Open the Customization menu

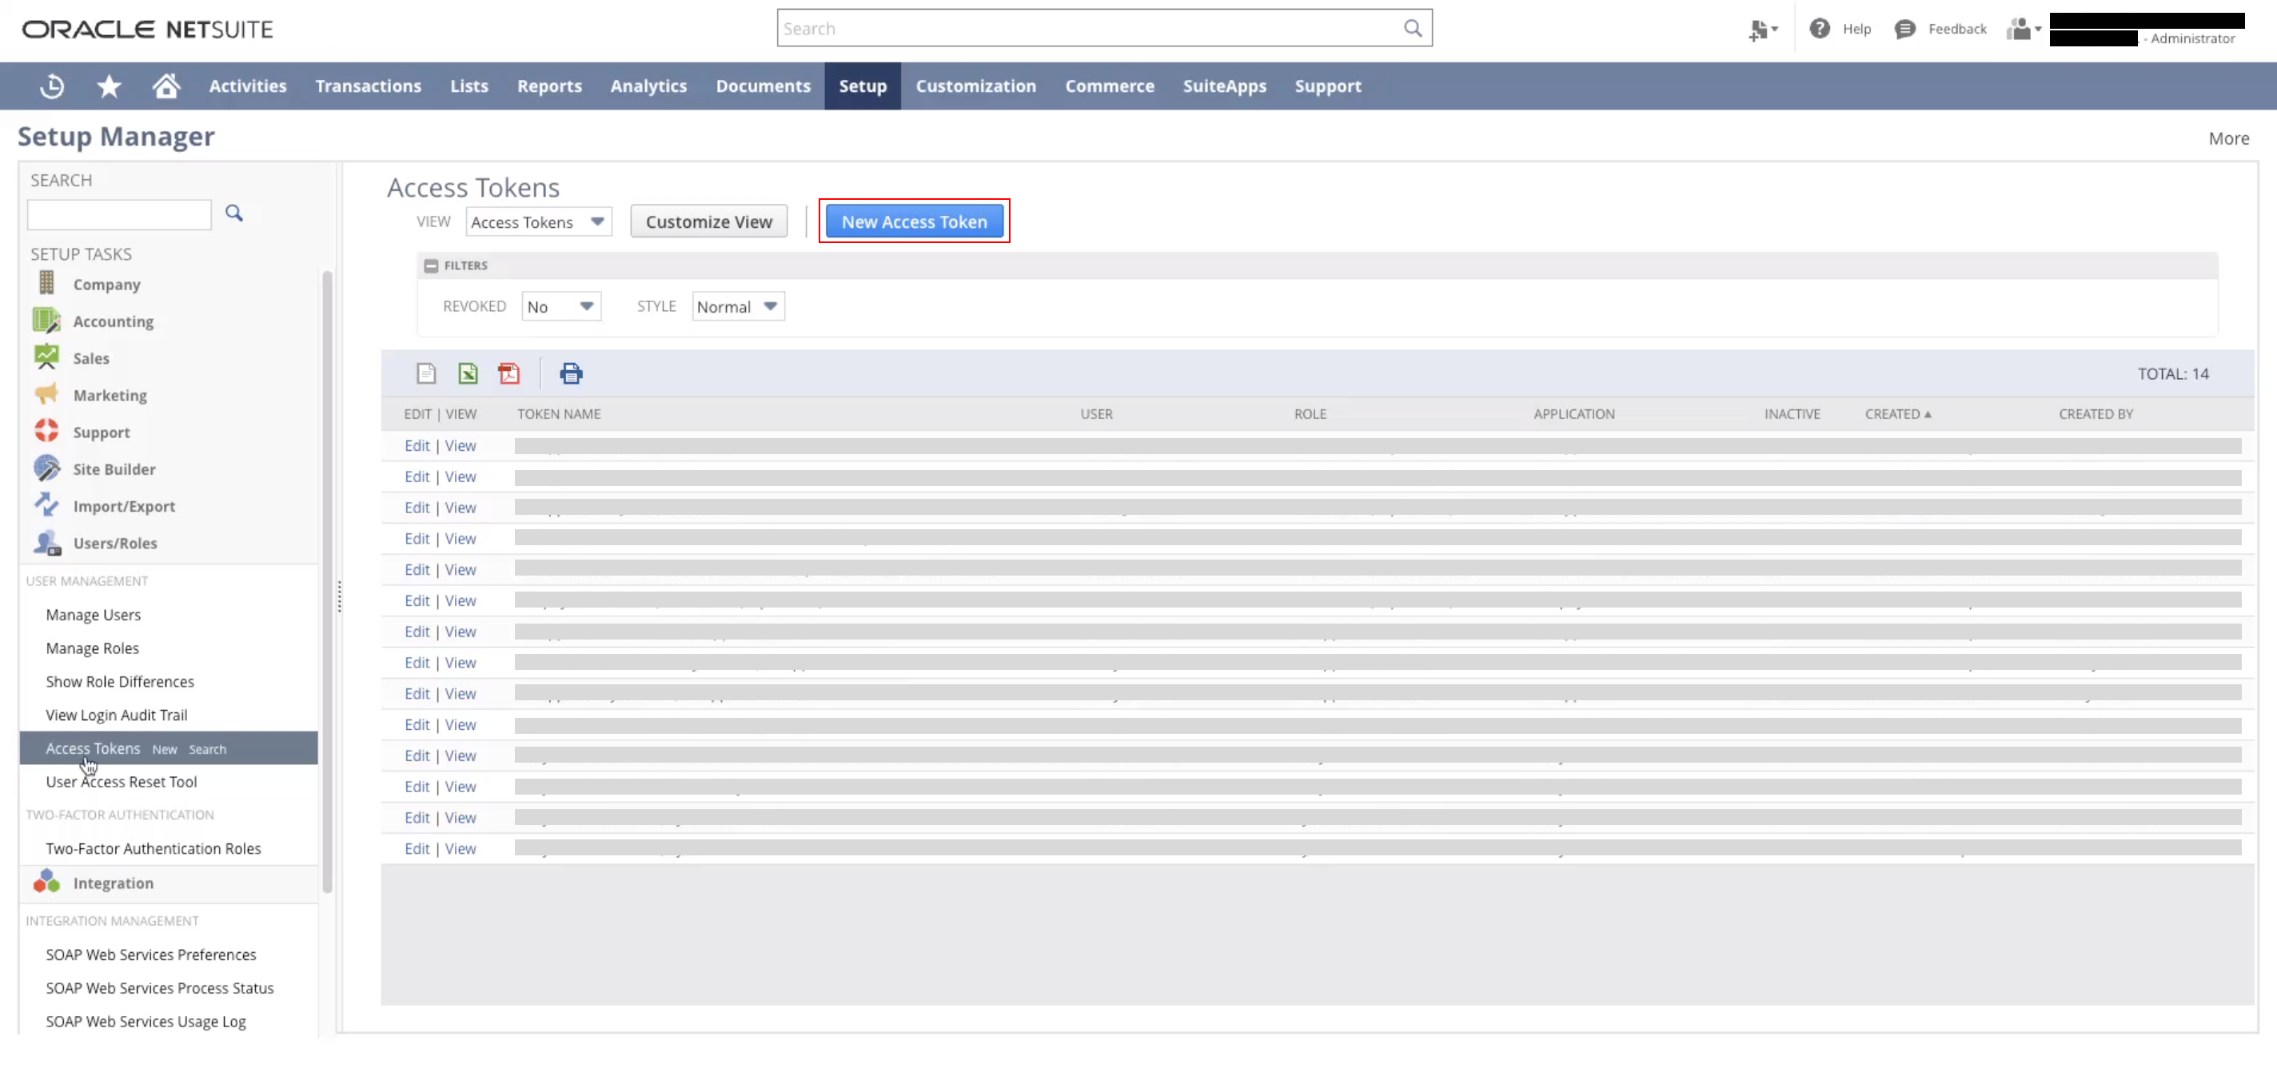975,86
